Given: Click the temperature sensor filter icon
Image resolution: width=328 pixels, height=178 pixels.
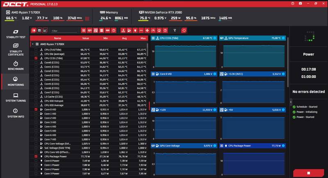Looking at the screenshot, I should point(123,30).
